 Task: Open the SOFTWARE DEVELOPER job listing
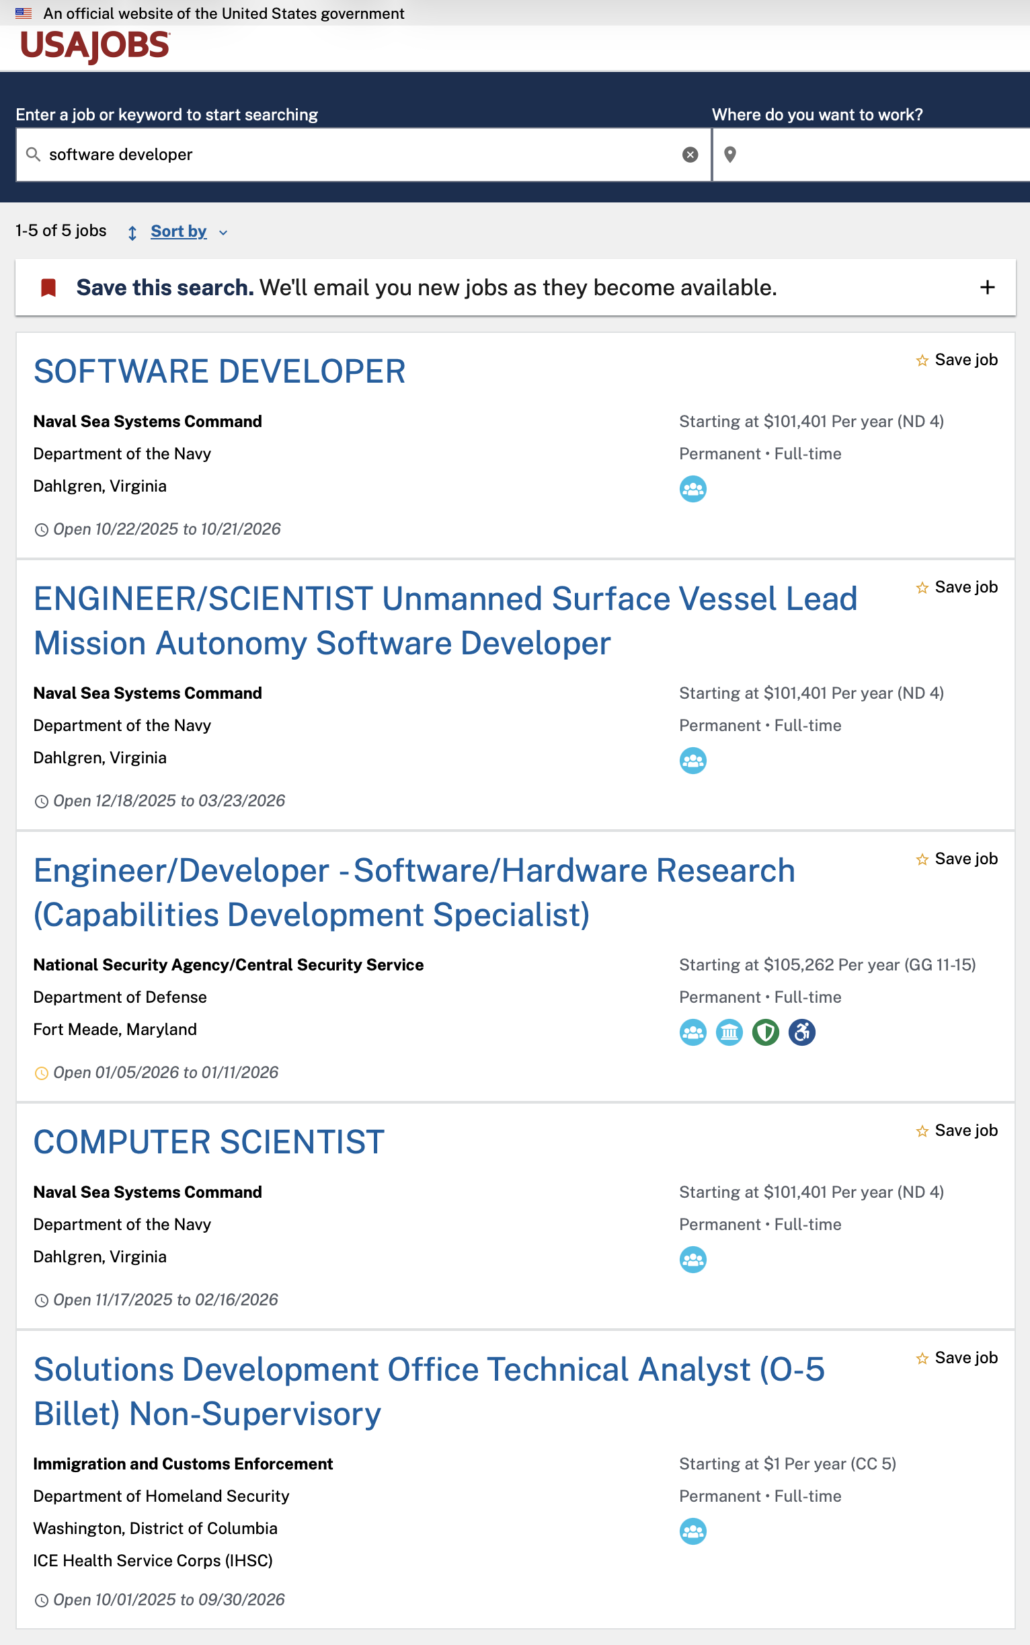[219, 371]
